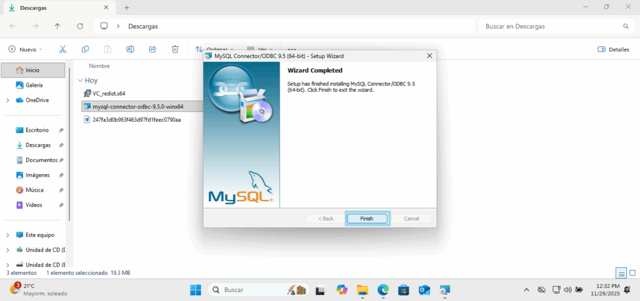Click the Paste icon in Explorer toolbar

pos(107,49)
